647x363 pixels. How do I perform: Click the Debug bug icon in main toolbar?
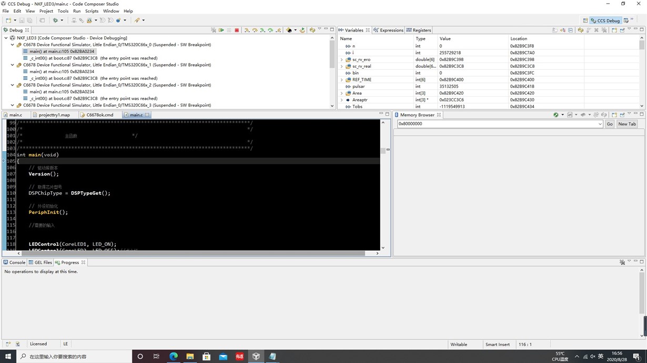pyautogui.click(x=55, y=20)
